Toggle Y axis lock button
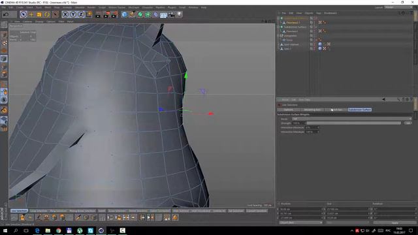 click(x=73, y=14)
